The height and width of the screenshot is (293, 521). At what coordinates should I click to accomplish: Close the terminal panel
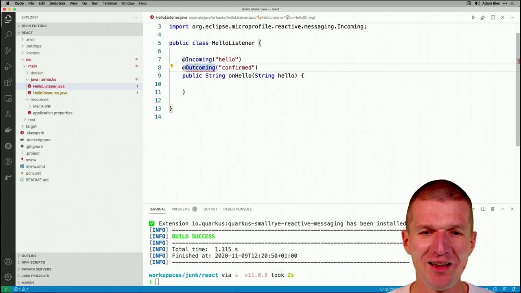click(512, 209)
